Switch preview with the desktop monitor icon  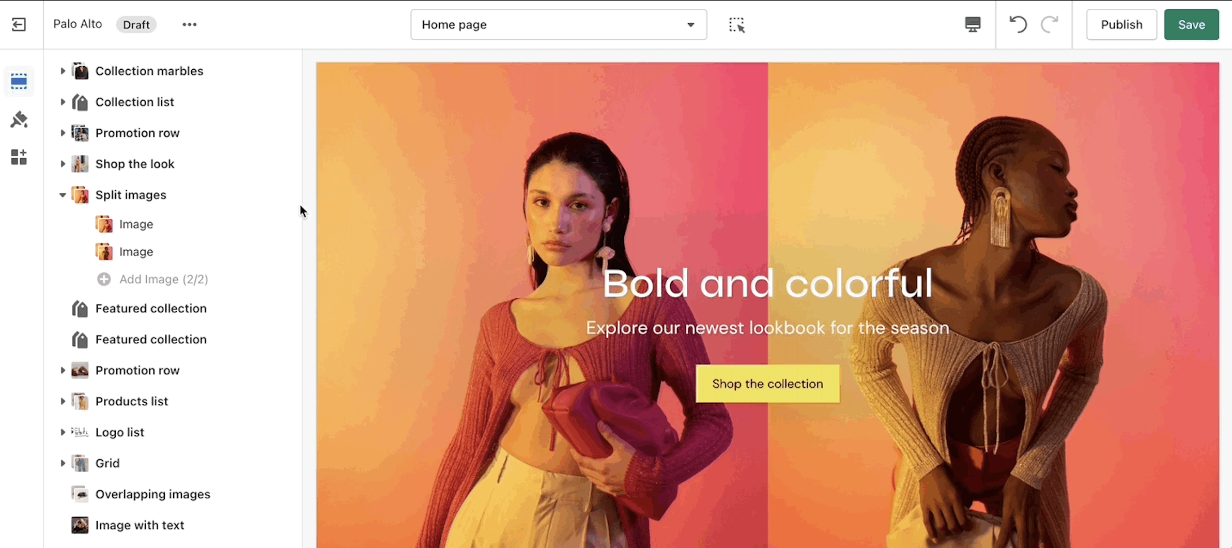973,24
